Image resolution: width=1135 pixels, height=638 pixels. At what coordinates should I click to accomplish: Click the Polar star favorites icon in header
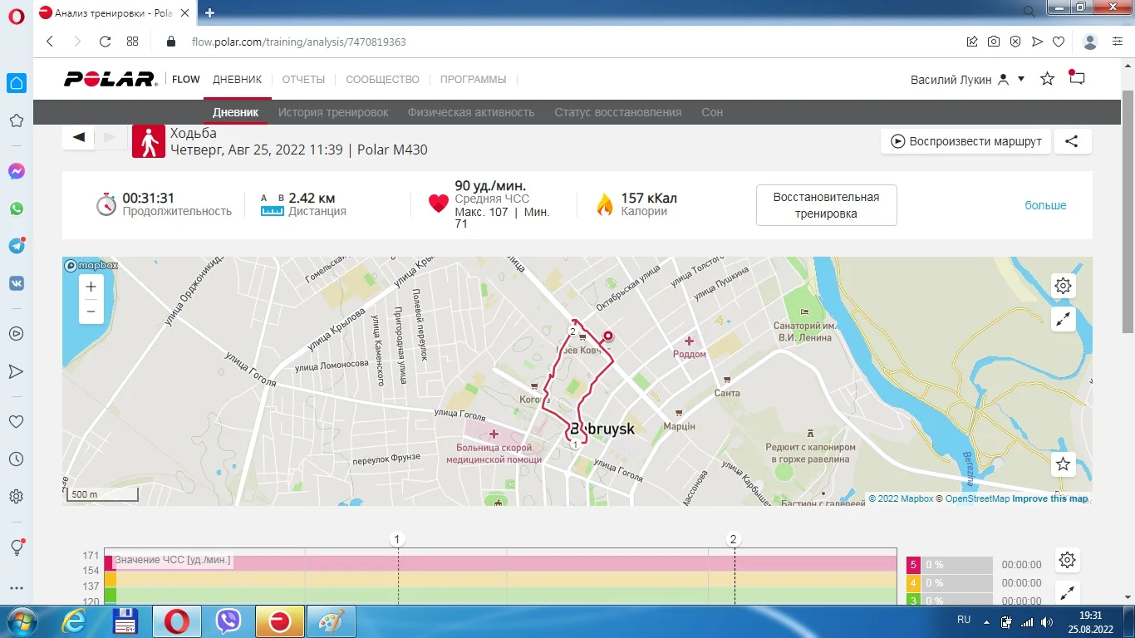pyautogui.click(x=1048, y=79)
